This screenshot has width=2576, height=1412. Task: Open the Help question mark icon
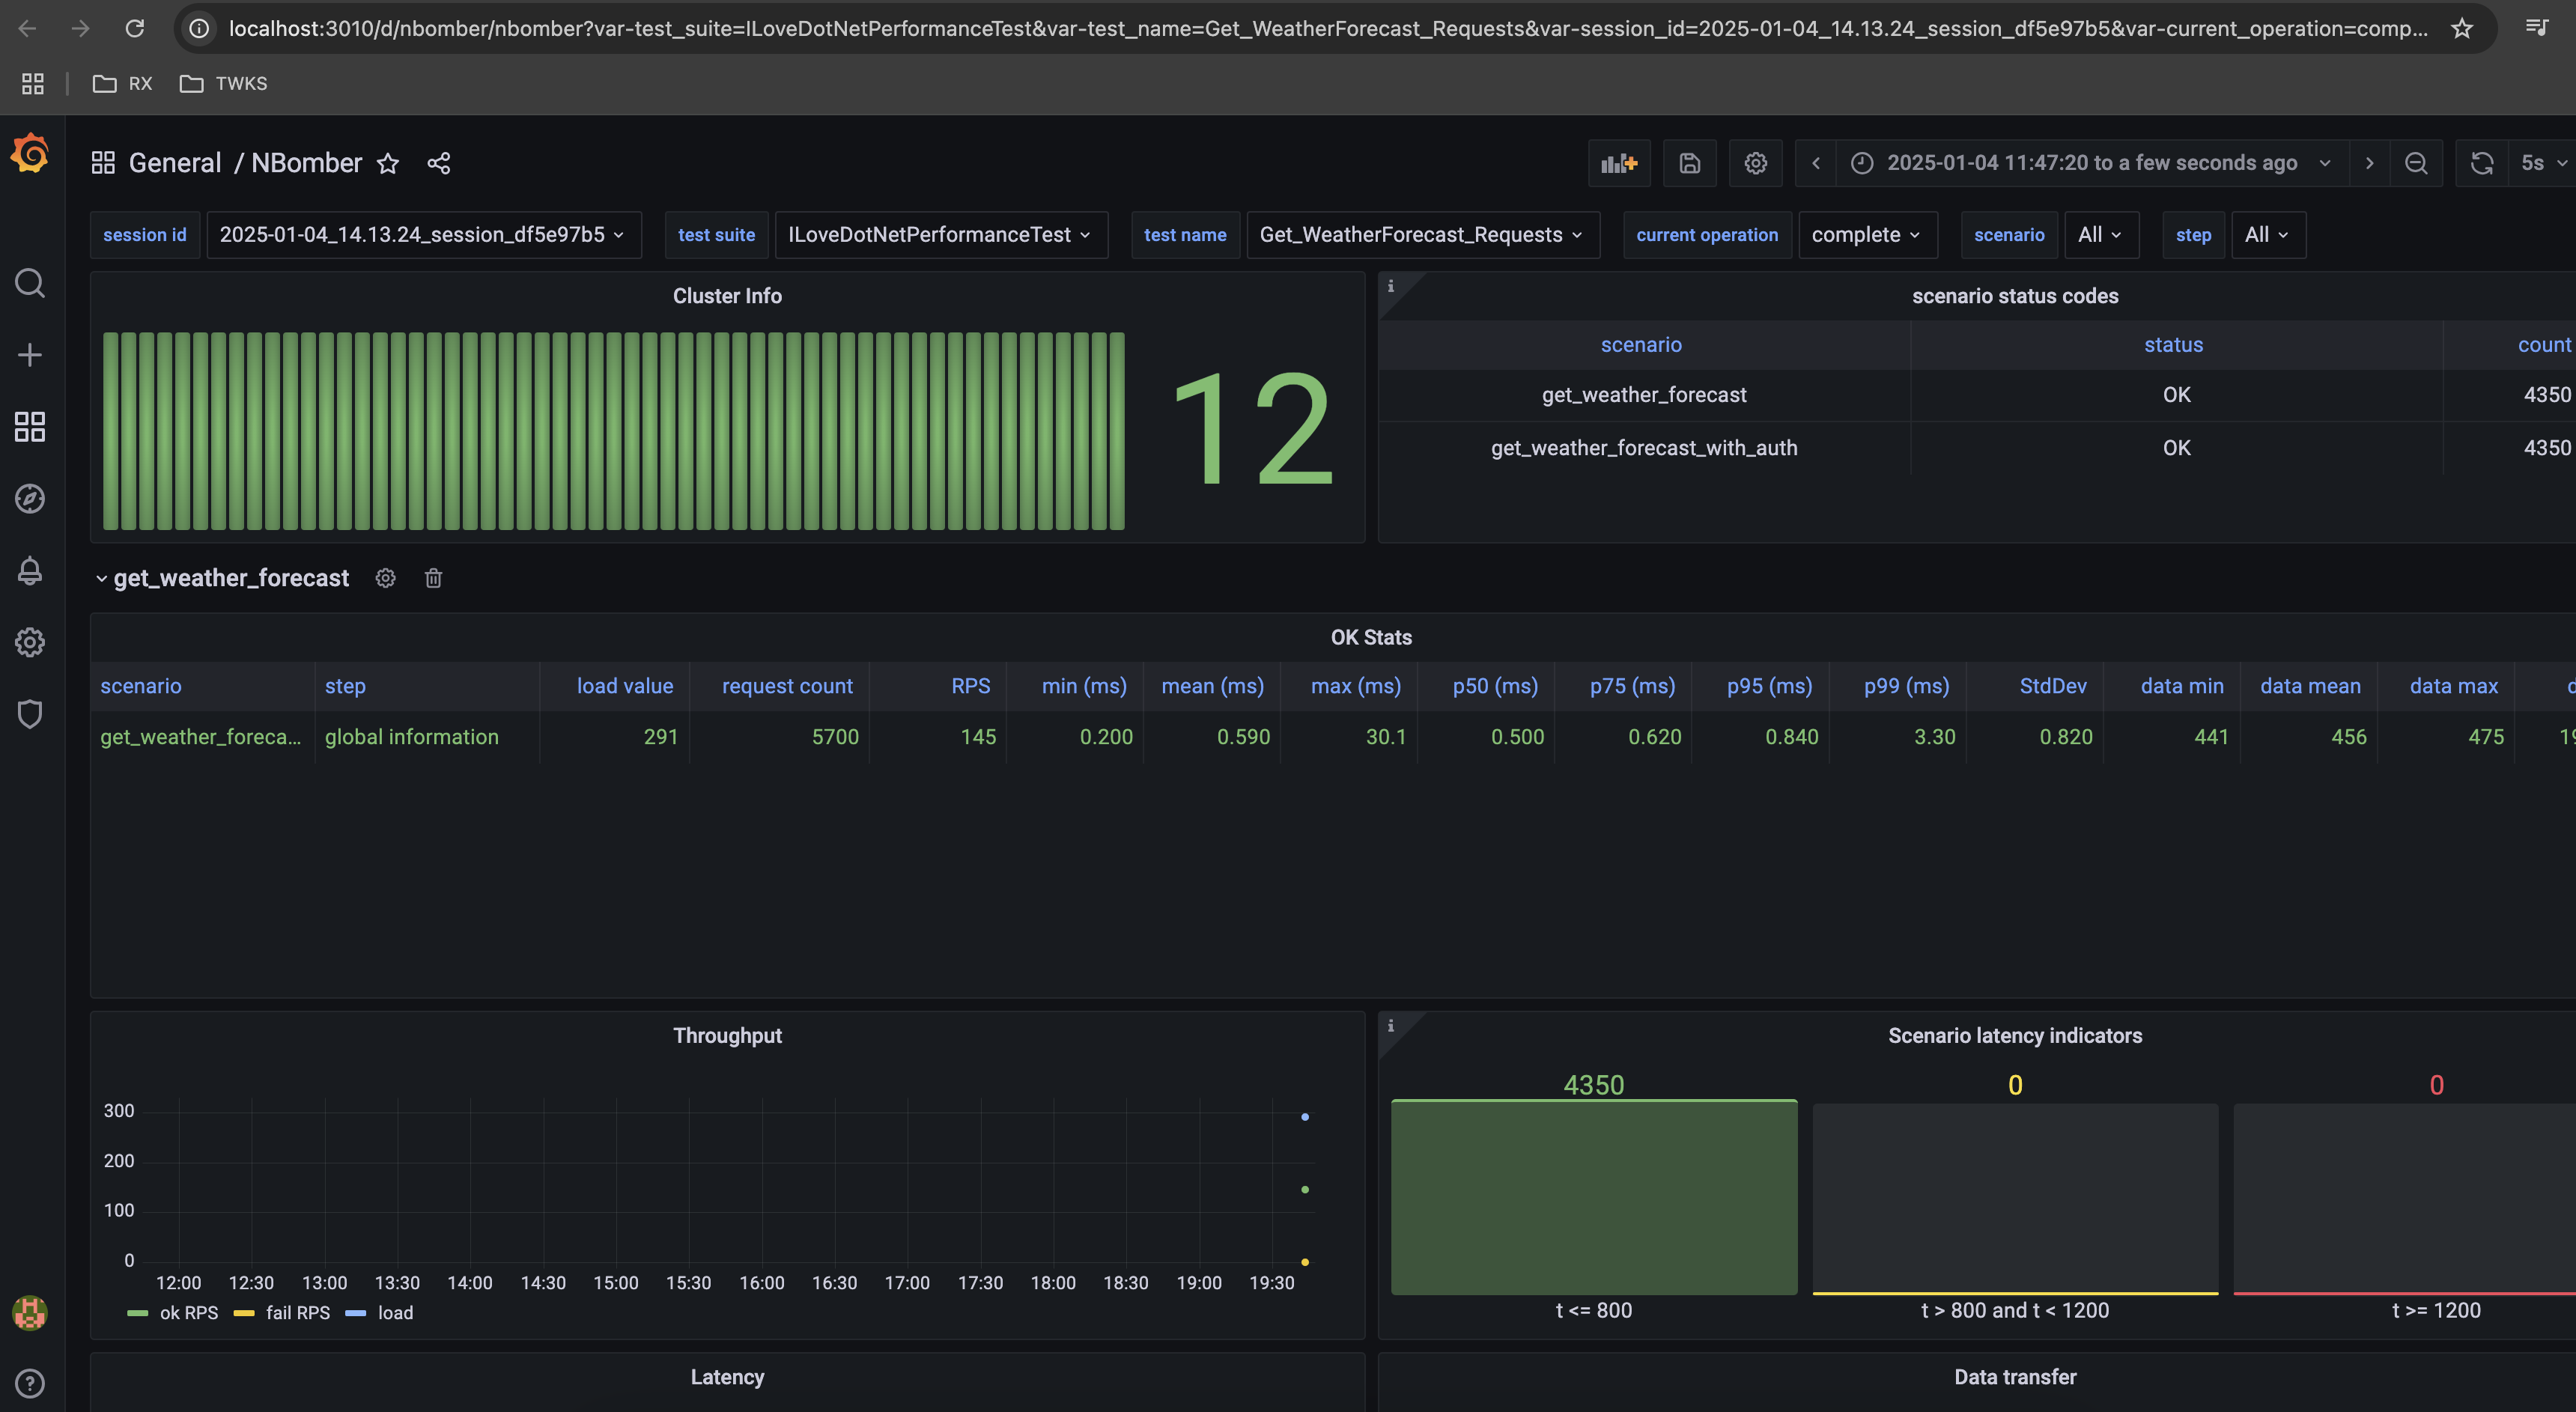pyautogui.click(x=30, y=1383)
